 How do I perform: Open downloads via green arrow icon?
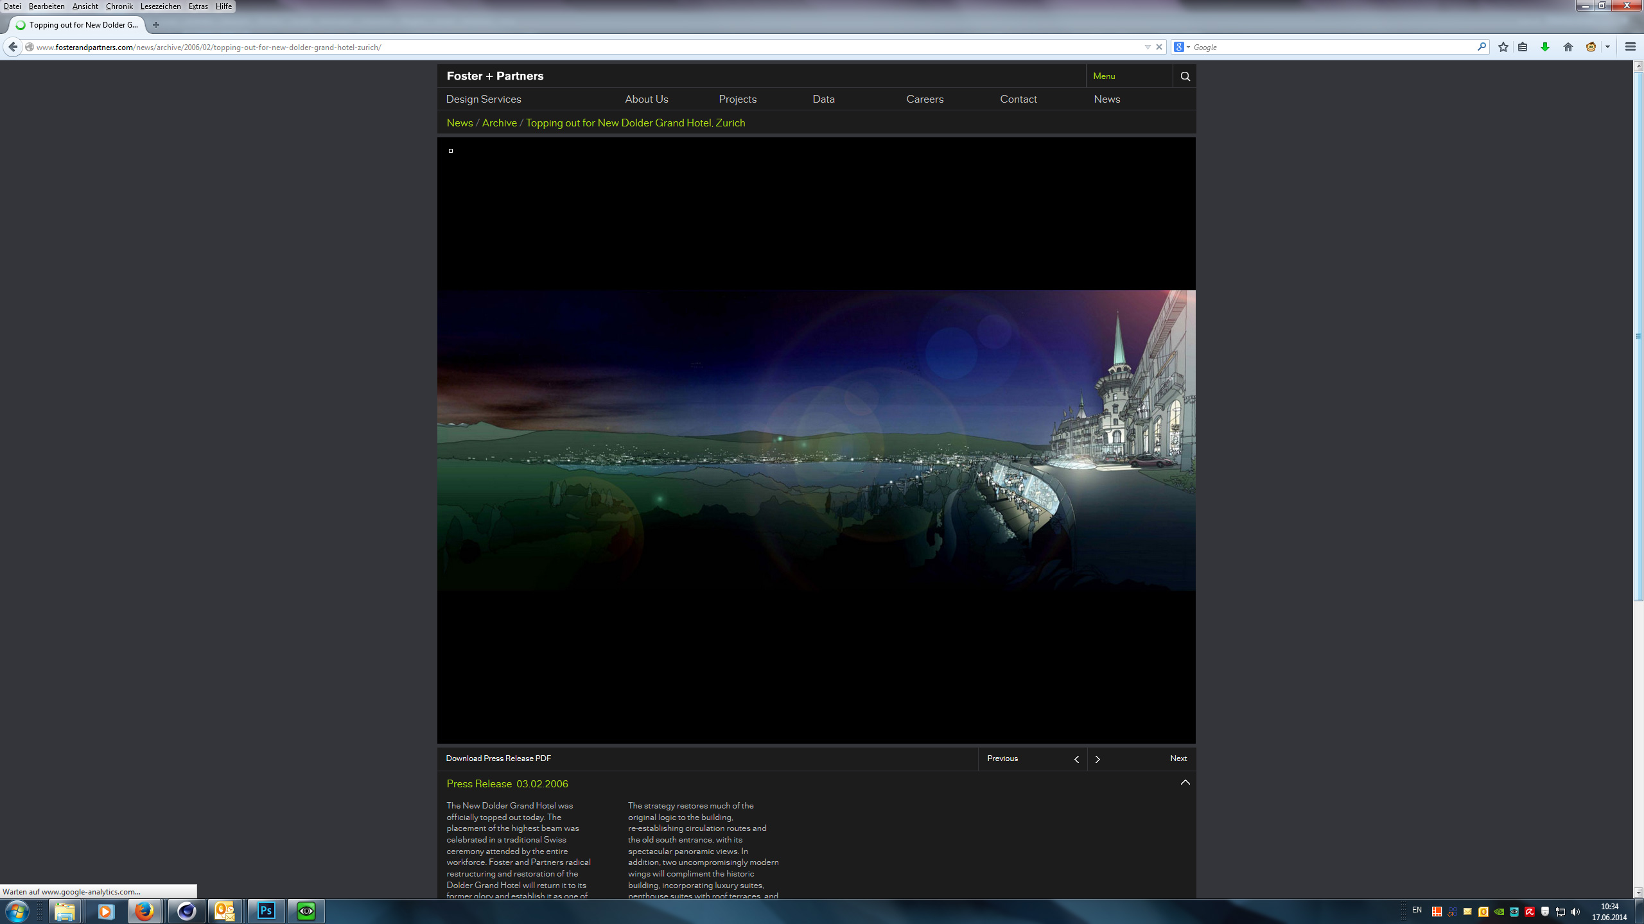coord(1545,47)
